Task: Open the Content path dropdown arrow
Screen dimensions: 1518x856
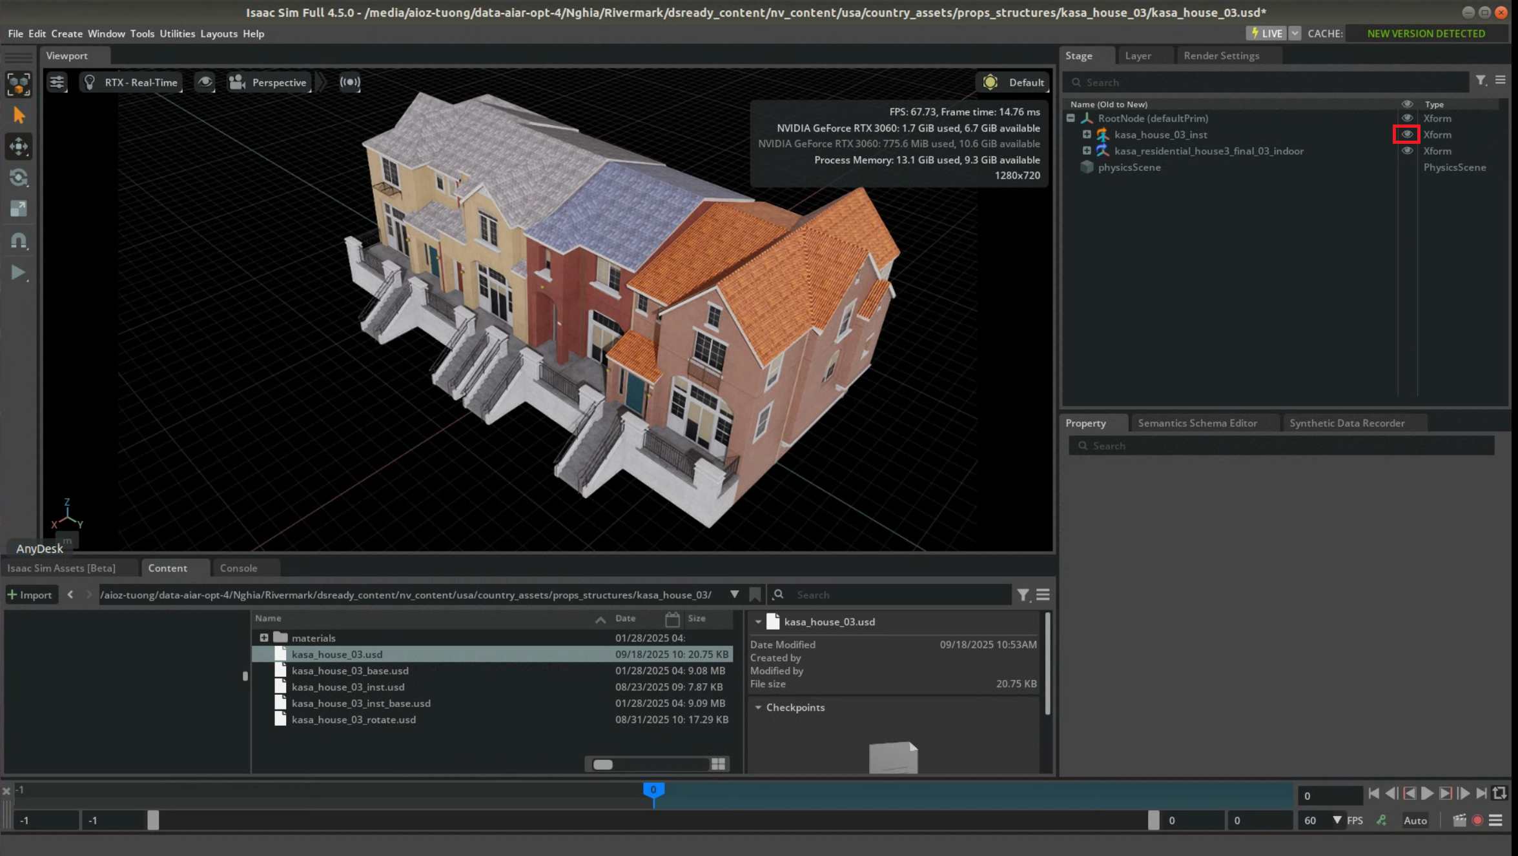Action: click(734, 595)
